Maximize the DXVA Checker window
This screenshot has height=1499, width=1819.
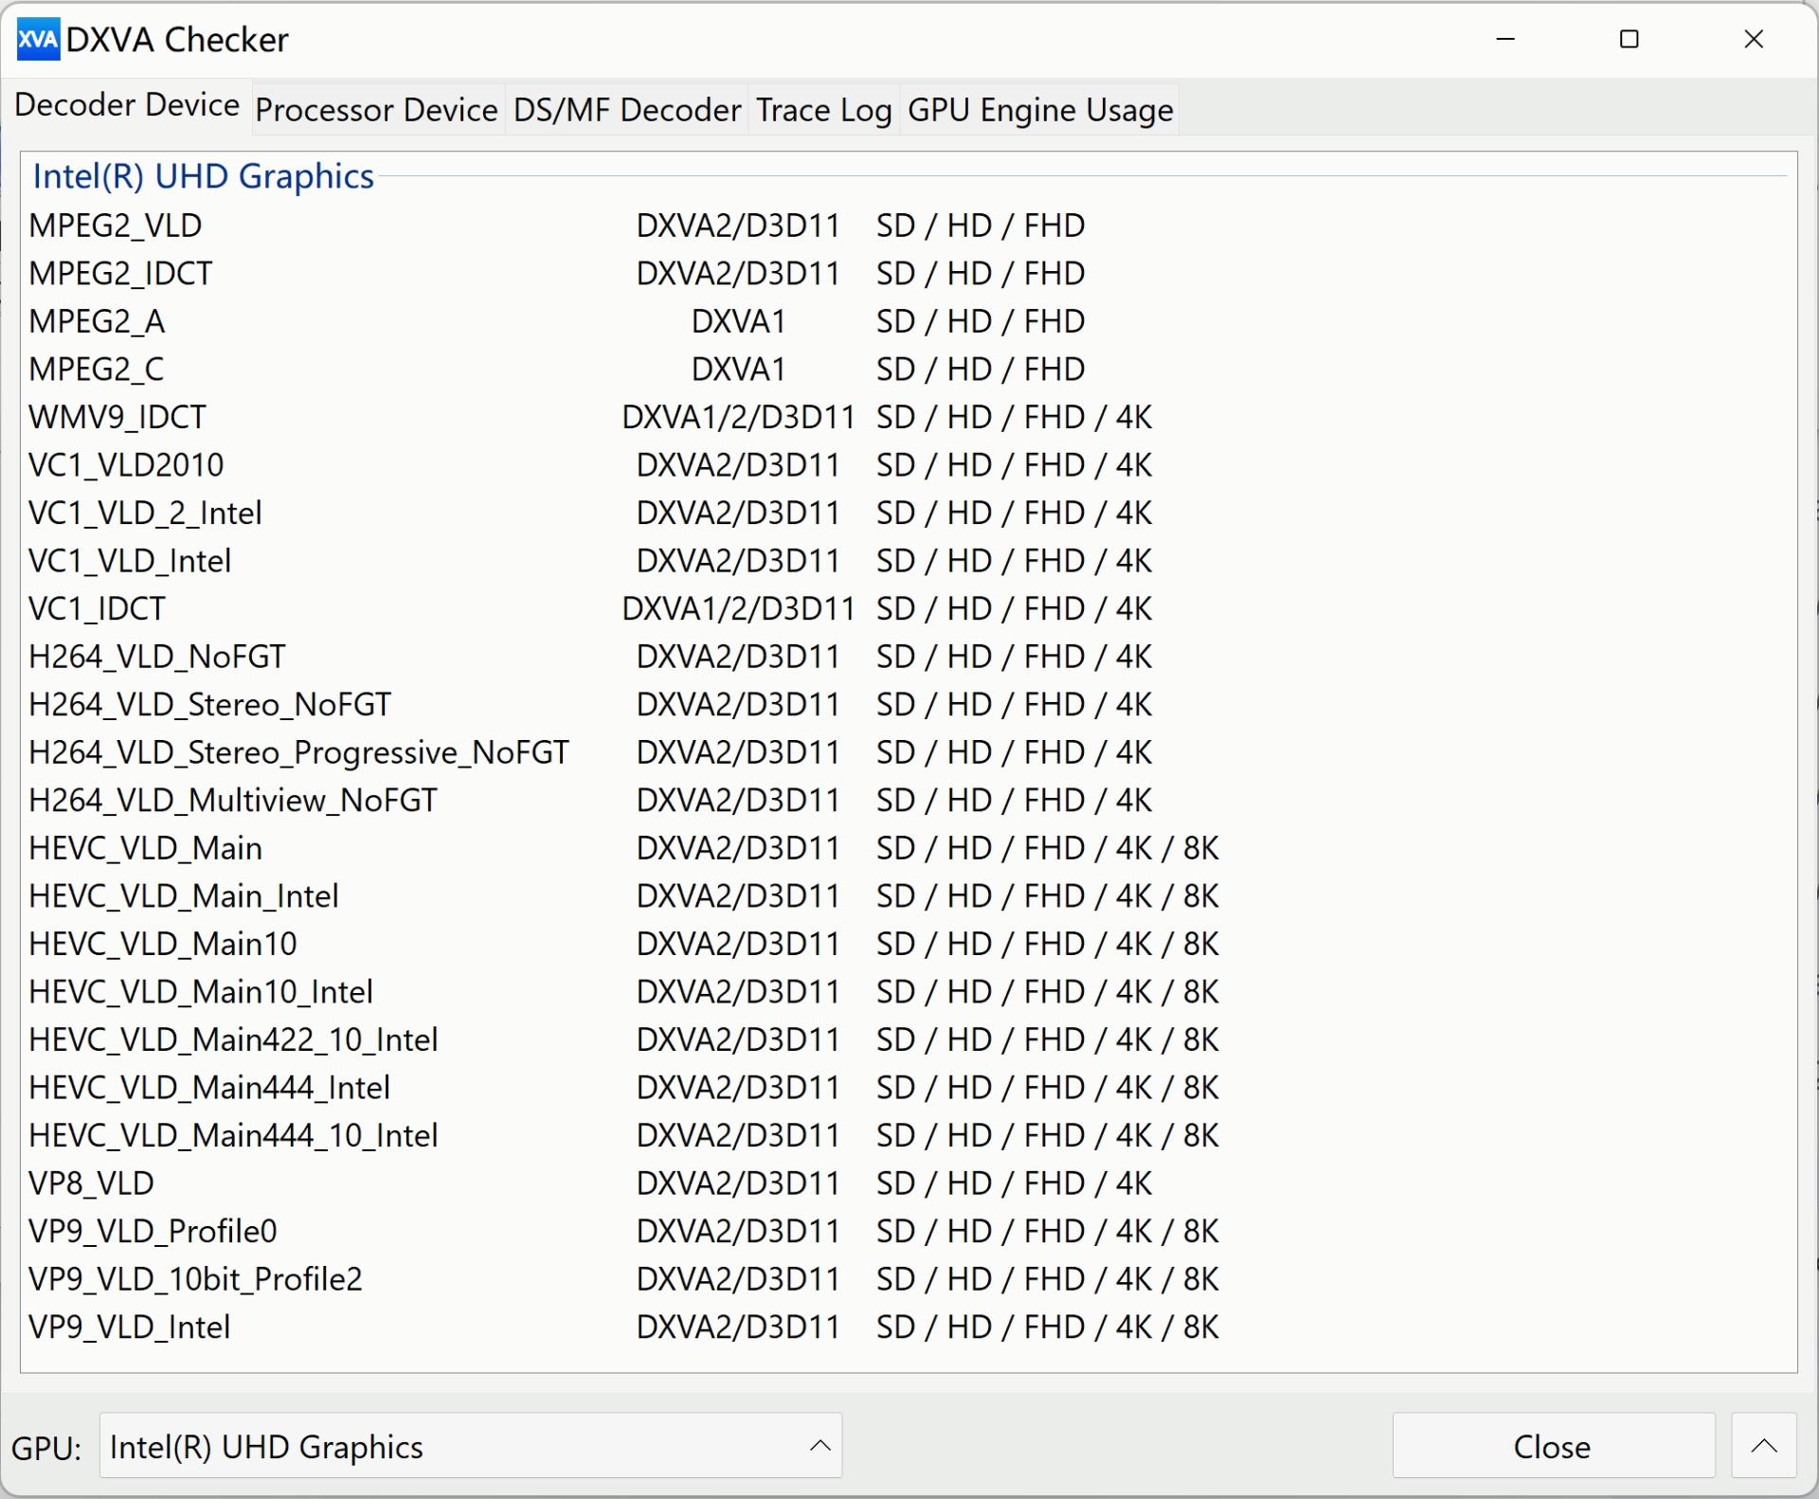1629,40
